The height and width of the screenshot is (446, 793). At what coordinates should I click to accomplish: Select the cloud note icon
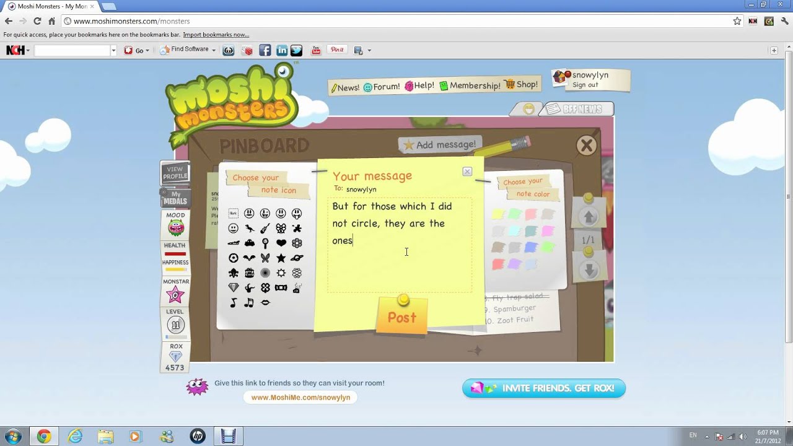(x=249, y=243)
